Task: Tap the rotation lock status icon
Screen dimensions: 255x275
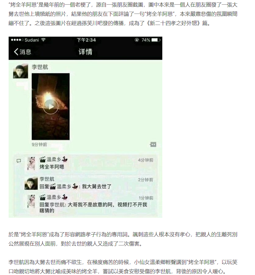Action: click(137, 40)
